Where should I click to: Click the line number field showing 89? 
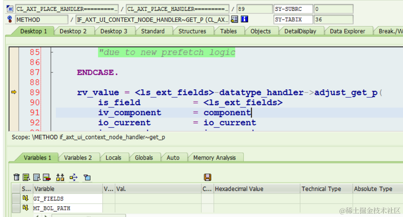[x=255, y=9]
